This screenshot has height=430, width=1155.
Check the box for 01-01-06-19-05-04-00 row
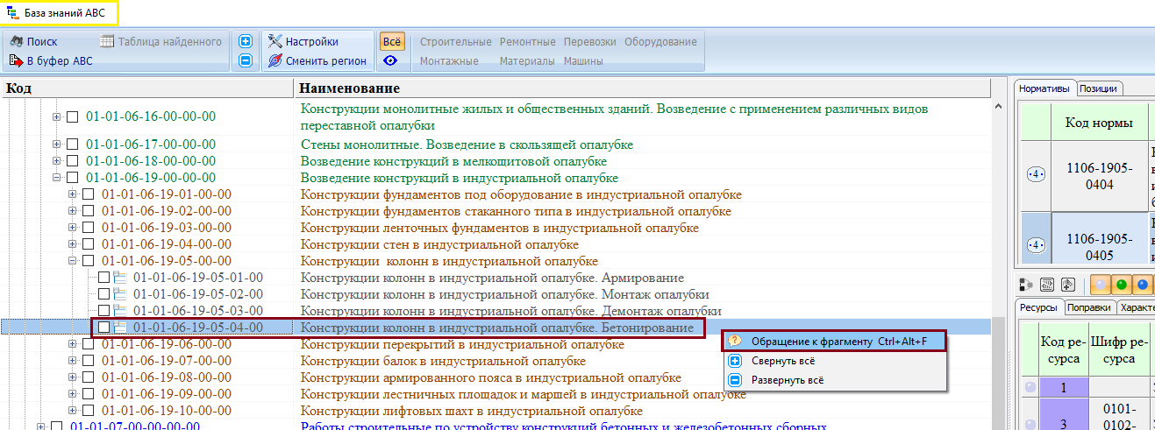click(103, 328)
